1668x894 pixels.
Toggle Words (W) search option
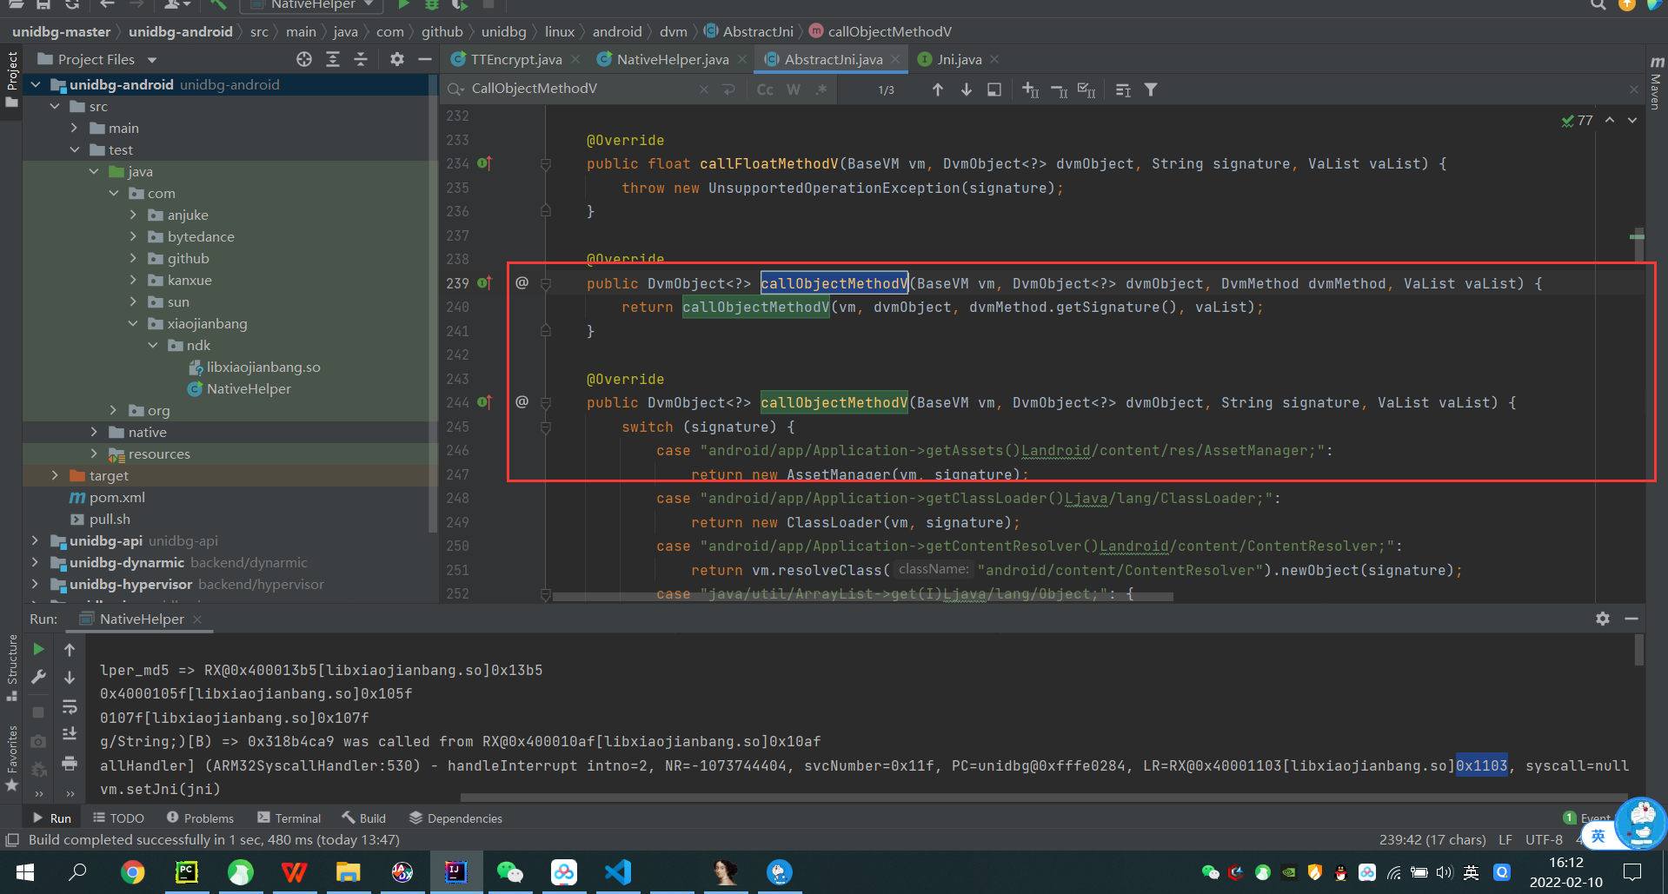pyautogui.click(x=793, y=89)
